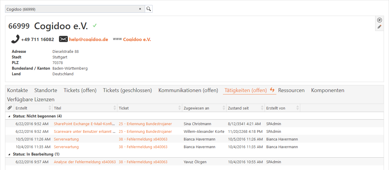Open ticket 25 in Willem-Alexander Korte row

[145, 132]
